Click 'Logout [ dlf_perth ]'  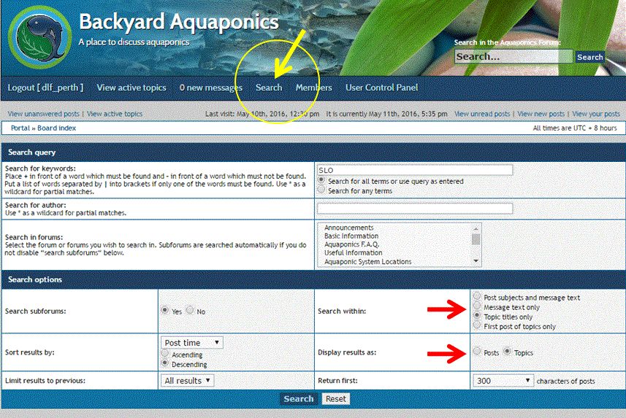click(45, 88)
